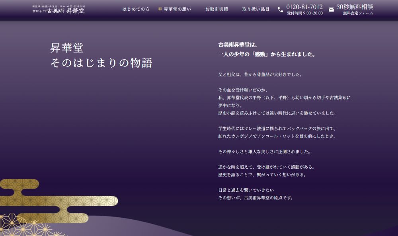Click the line その想いが、古美術昇華堂の原点です。

[256, 198]
